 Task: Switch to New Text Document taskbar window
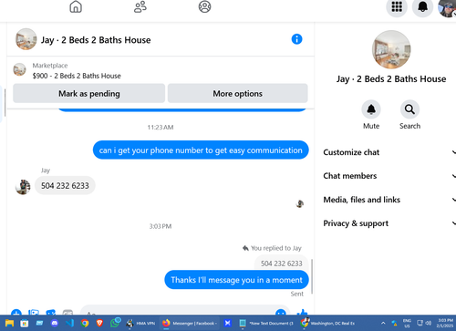pyautogui.click(x=265, y=323)
